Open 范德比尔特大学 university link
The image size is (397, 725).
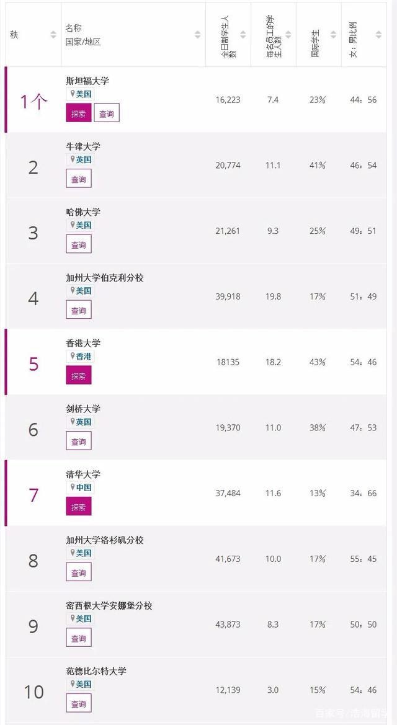point(96,671)
